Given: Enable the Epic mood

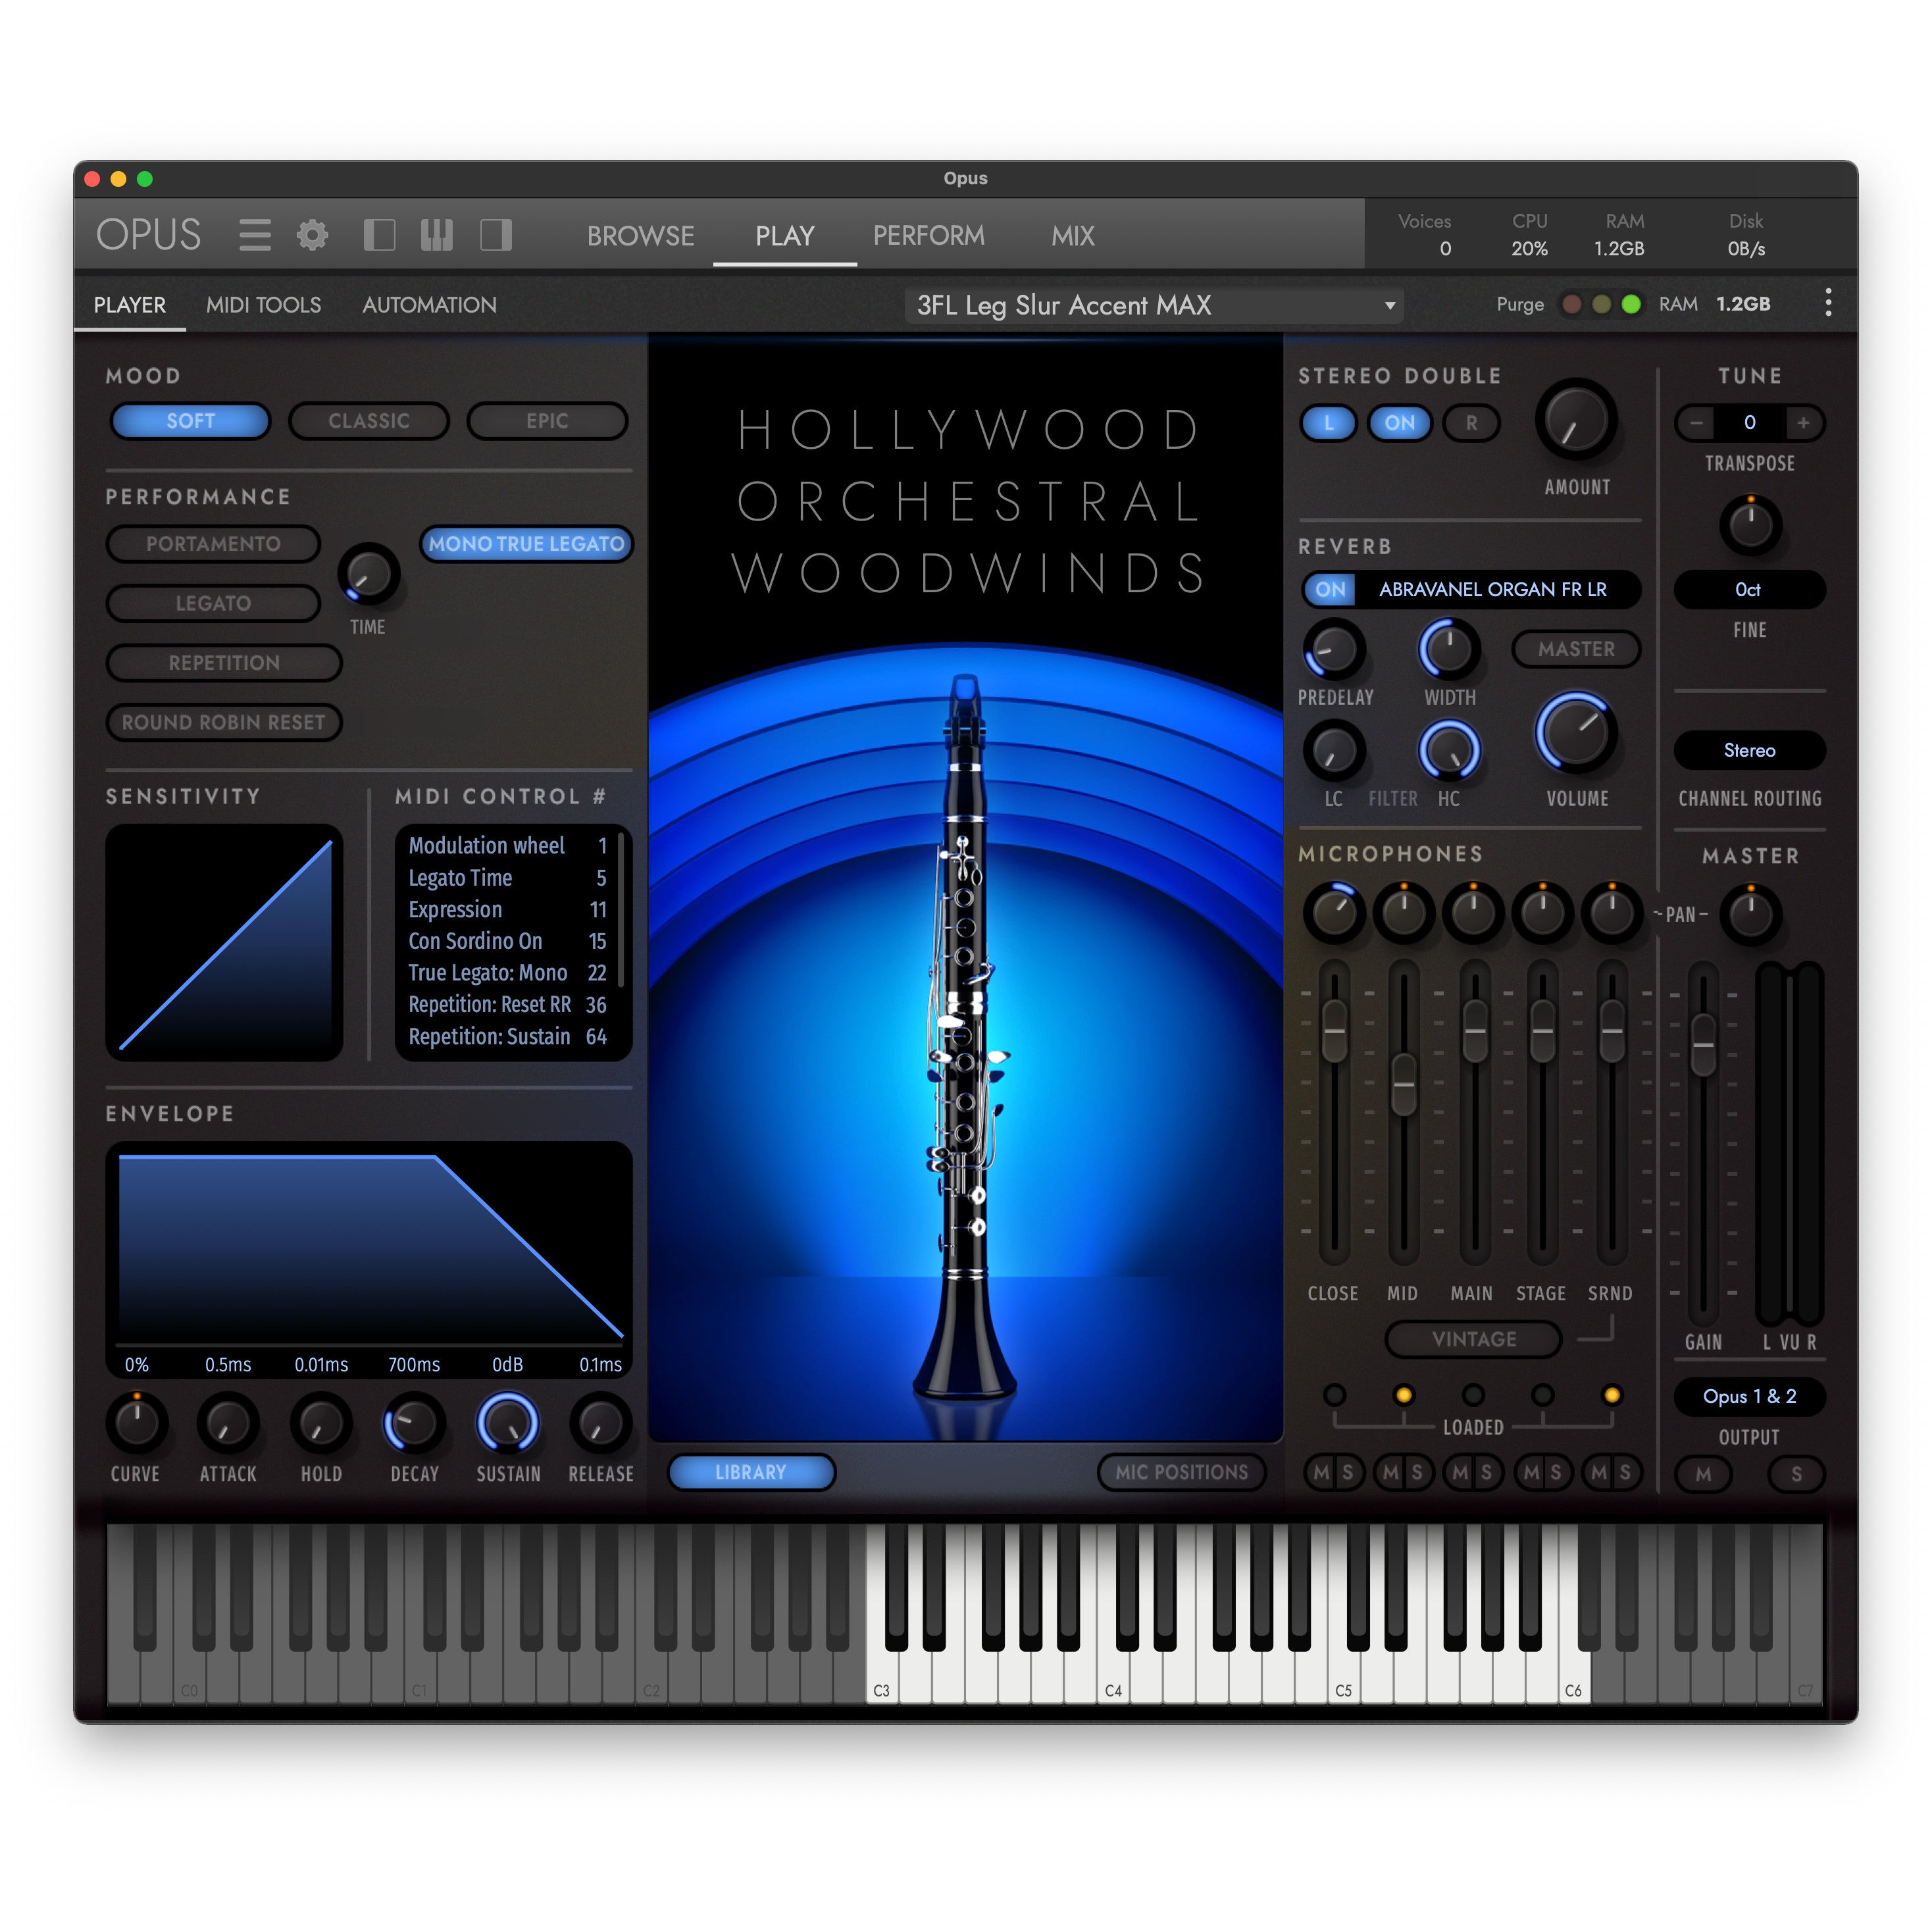Looking at the screenshot, I should (547, 421).
